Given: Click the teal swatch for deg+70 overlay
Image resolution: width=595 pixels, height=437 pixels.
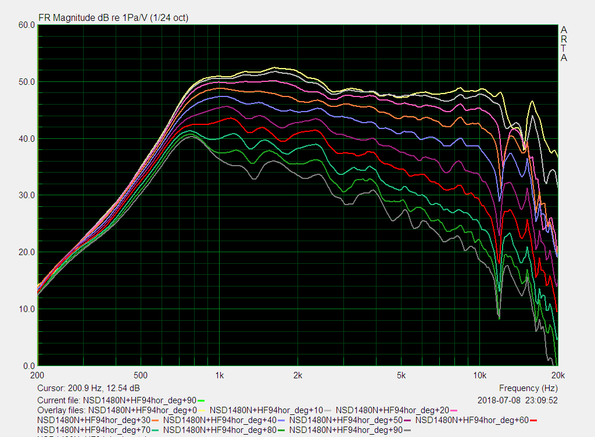Looking at the screenshot, I should pos(155,431).
